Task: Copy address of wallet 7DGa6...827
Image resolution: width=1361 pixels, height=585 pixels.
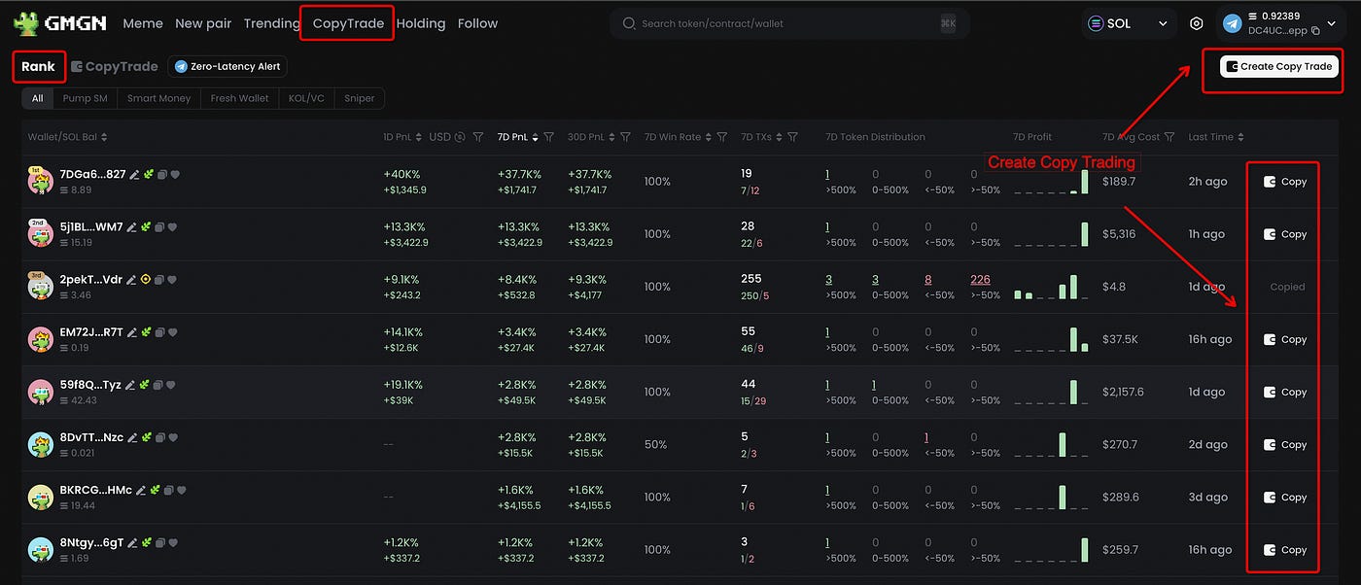Action: pos(162,175)
